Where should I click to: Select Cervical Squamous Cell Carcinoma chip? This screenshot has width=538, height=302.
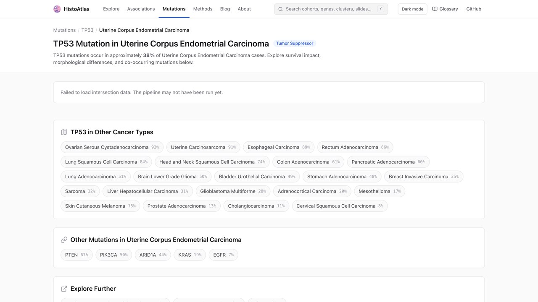point(340,206)
